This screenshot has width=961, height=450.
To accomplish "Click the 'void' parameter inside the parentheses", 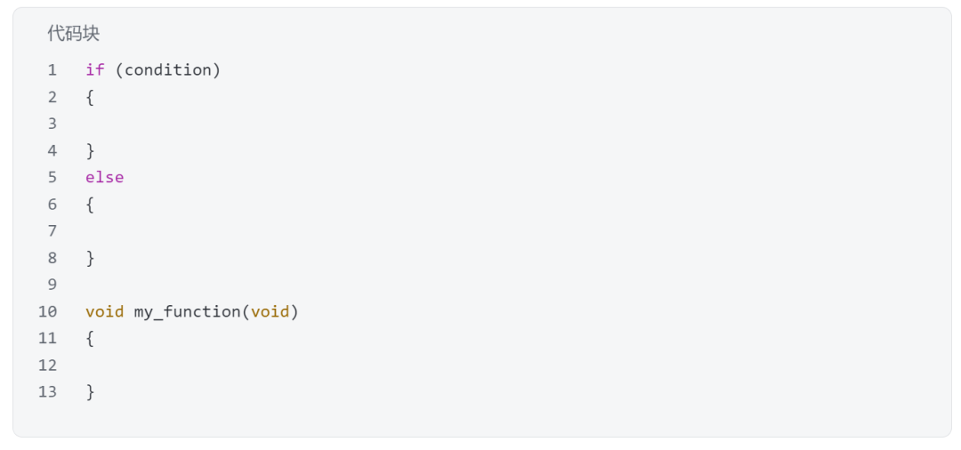I will (270, 311).
